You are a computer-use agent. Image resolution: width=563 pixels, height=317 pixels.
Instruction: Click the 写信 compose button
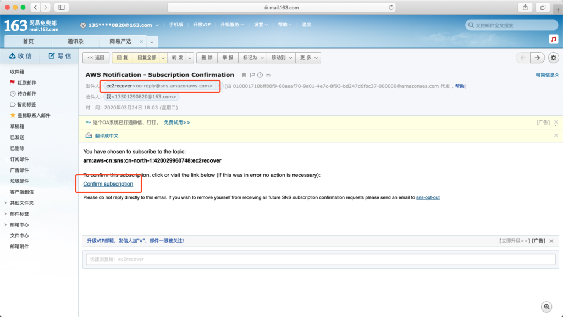click(59, 56)
